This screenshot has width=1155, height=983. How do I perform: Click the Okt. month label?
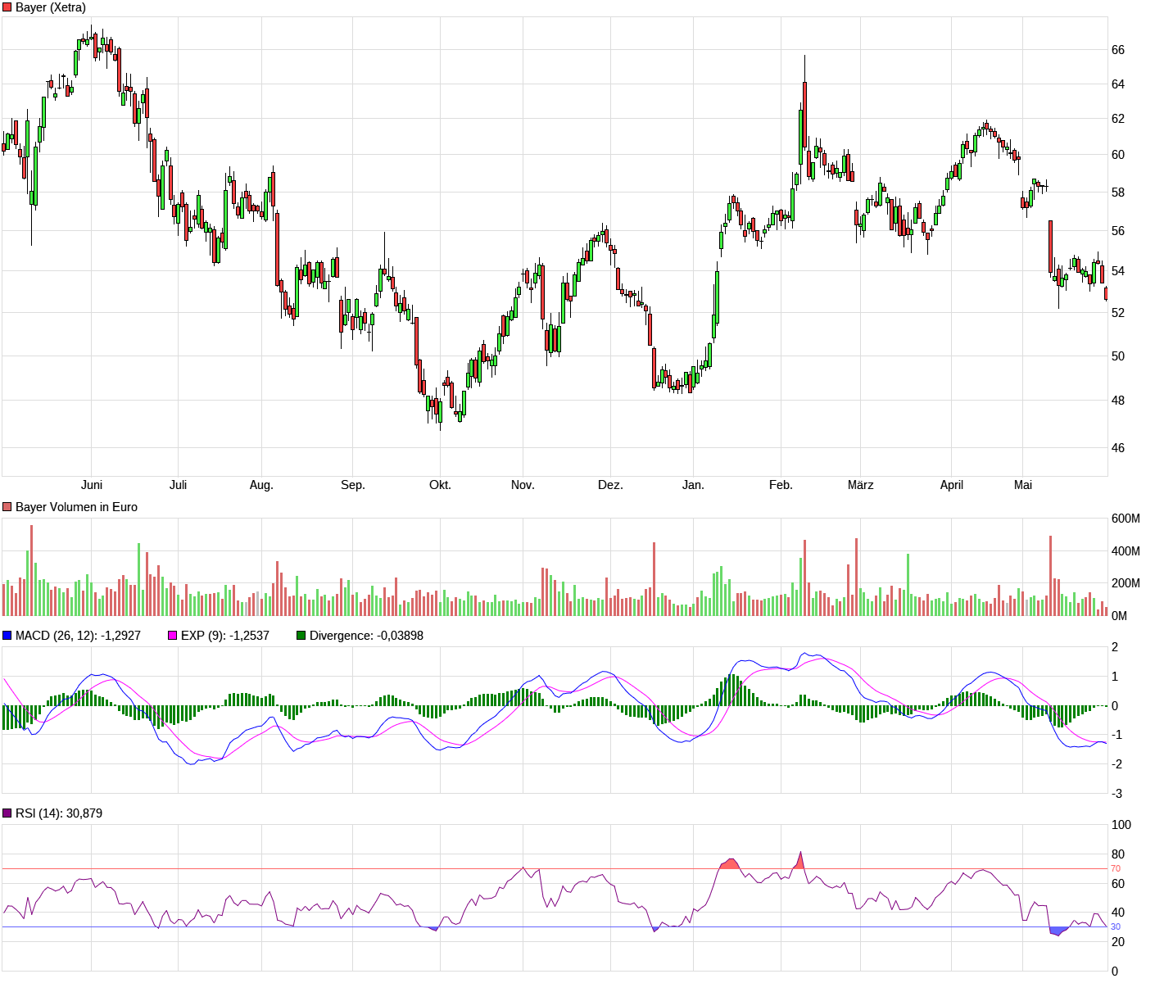coord(440,485)
